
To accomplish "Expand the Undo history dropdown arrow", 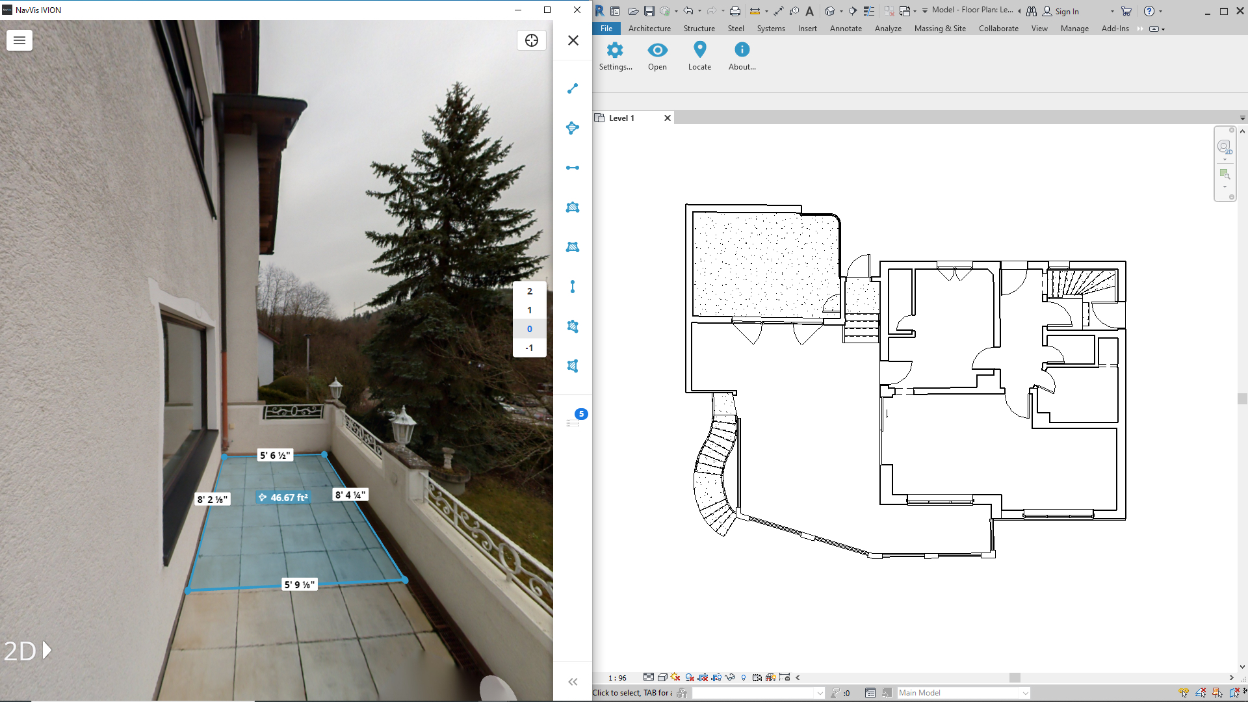I will (x=699, y=11).
